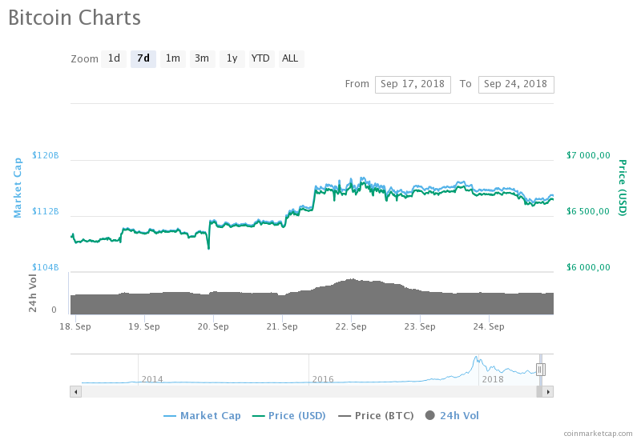Screen dimensions: 641x440
Task: Click 2016 in the navigator timeline
Action: click(323, 379)
